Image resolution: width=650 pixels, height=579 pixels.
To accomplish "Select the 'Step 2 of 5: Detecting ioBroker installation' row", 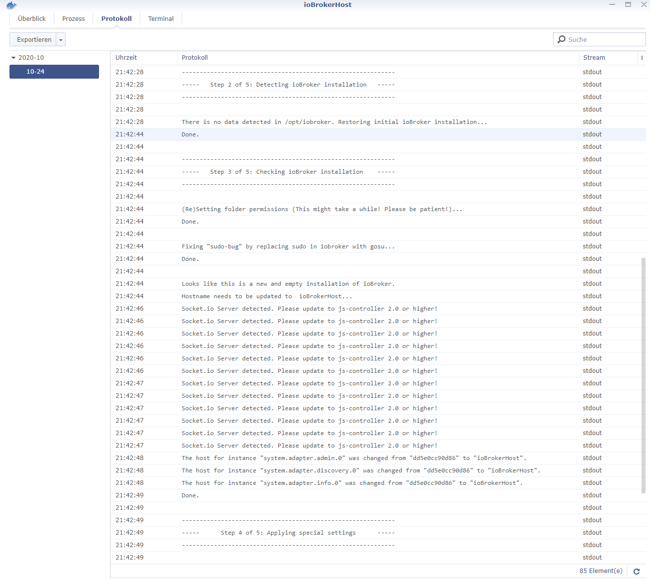I will pyautogui.click(x=378, y=85).
